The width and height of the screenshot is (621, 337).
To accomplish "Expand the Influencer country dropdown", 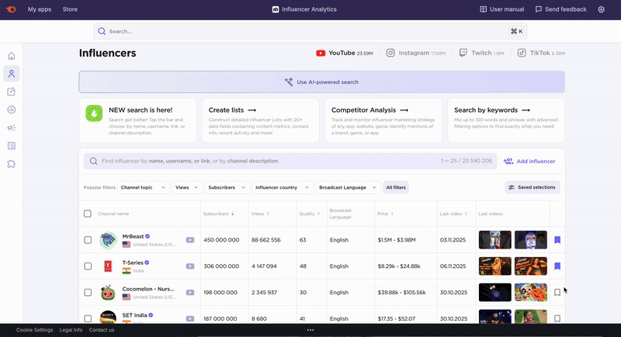I will pos(282,187).
